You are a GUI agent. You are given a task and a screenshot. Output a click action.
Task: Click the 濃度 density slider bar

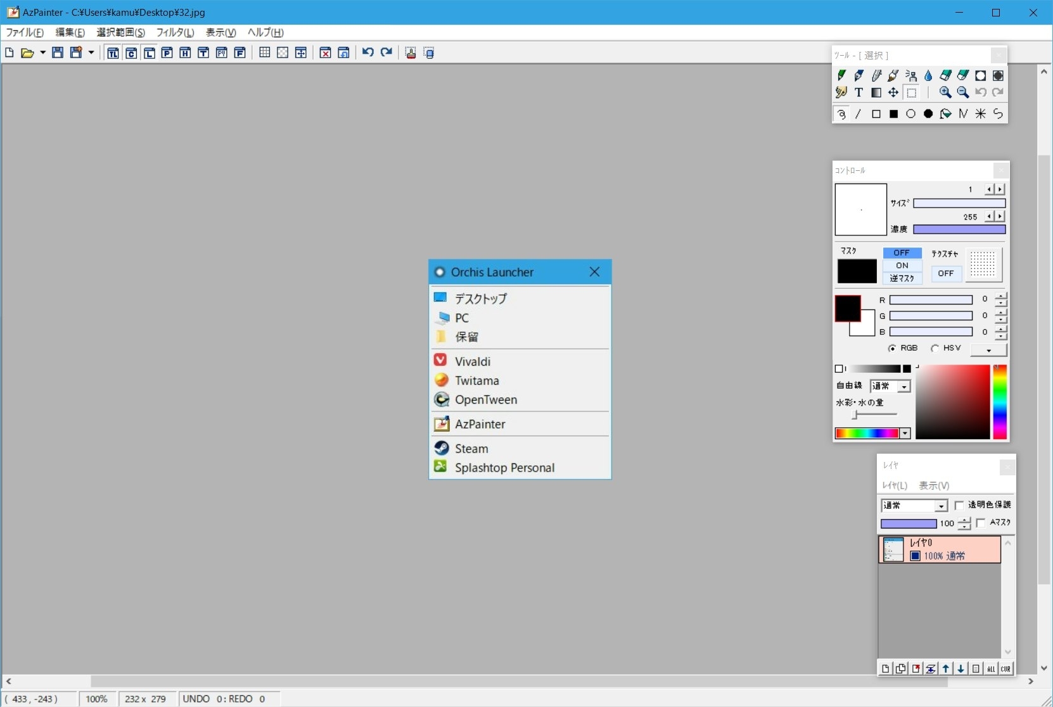959,229
